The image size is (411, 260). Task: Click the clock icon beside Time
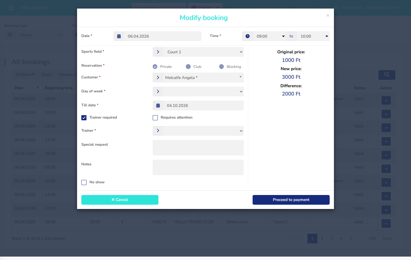247,36
